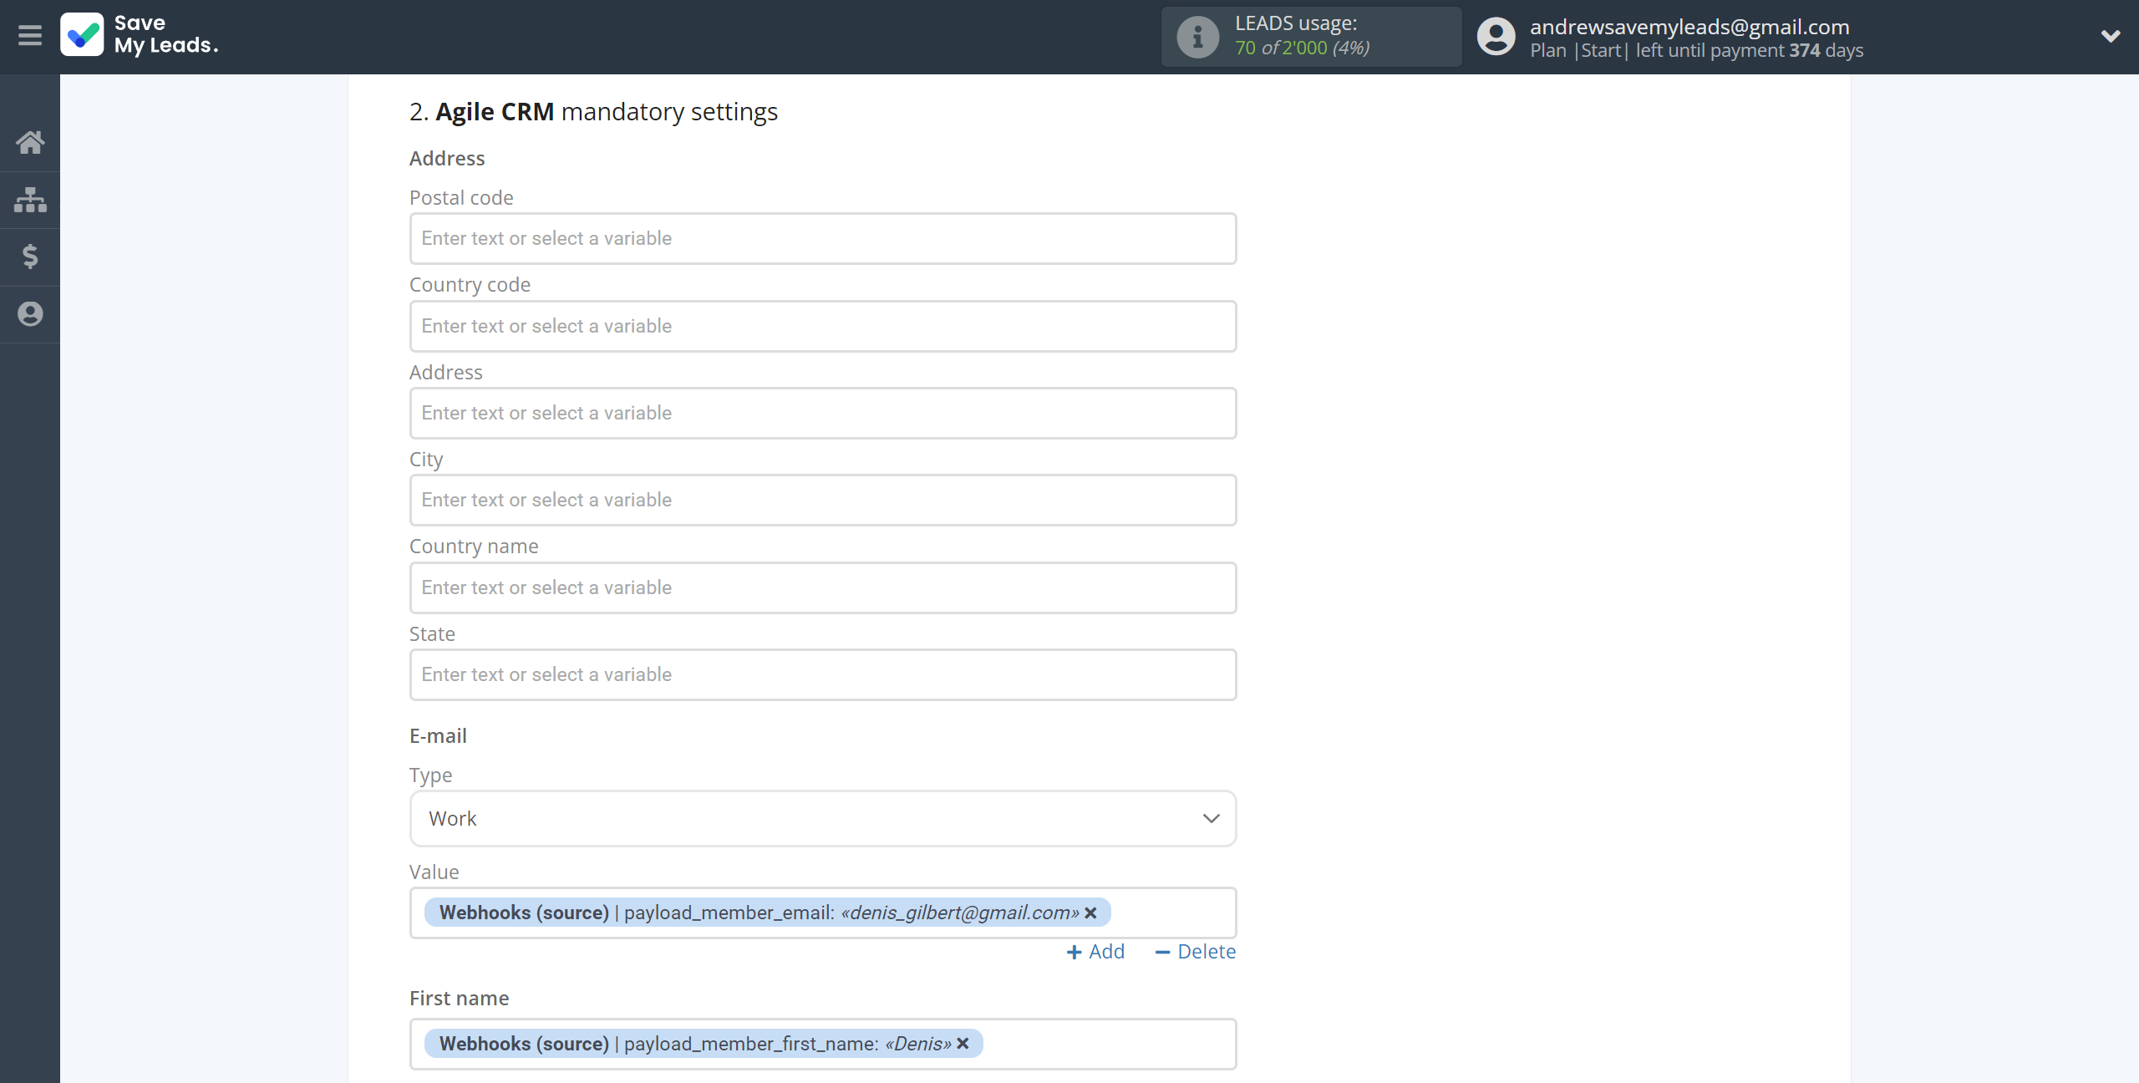Viewport: 2139px width, 1083px height.
Task: Open the E-mail Type dropdown
Action: pos(823,819)
